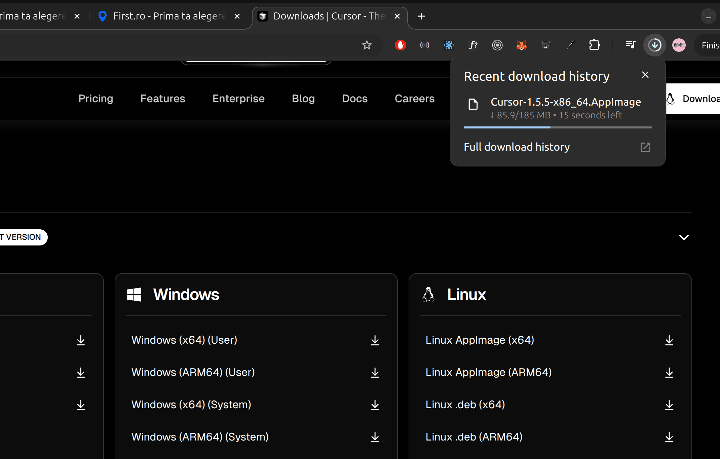Viewport: 720px width, 459px height.
Task: Open the eyedropper color picker extension
Action: point(570,45)
